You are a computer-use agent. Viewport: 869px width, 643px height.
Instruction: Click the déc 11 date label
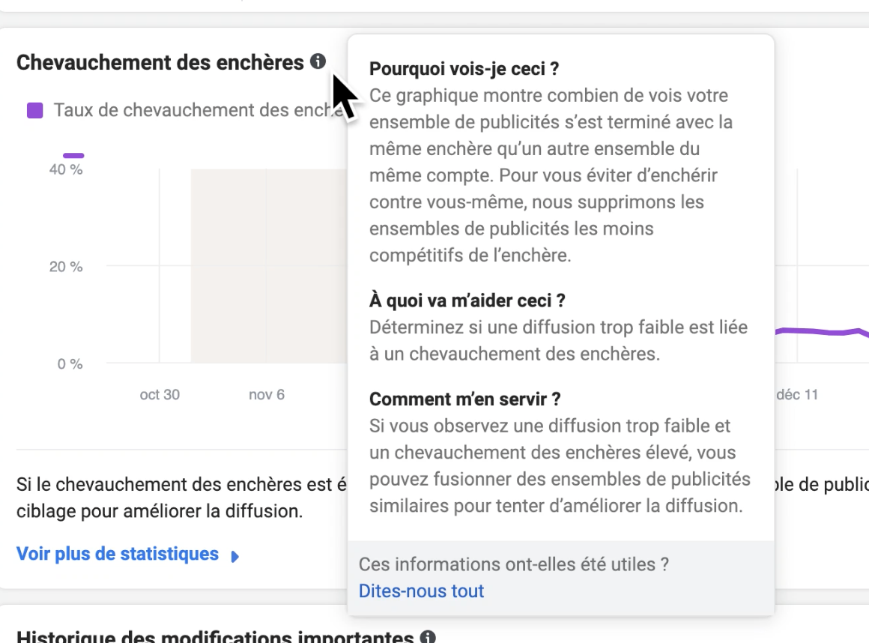(797, 395)
